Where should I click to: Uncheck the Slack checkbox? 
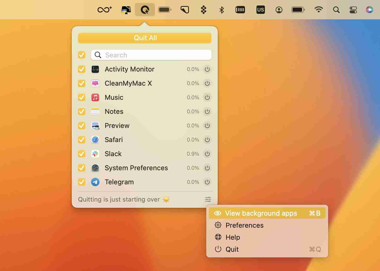81,154
